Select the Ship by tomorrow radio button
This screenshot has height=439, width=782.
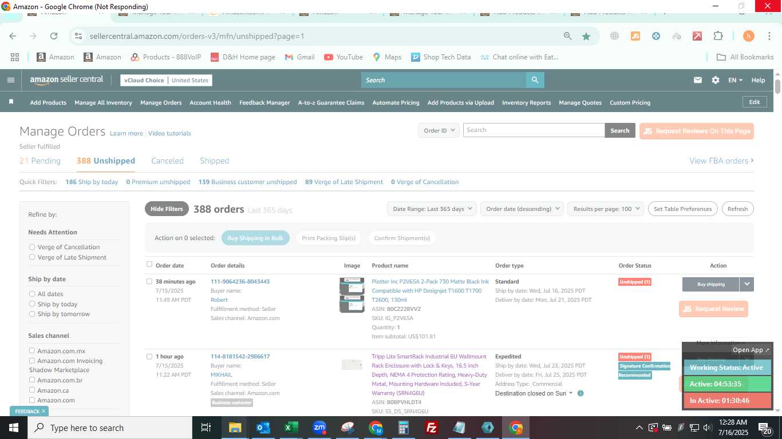pos(32,314)
